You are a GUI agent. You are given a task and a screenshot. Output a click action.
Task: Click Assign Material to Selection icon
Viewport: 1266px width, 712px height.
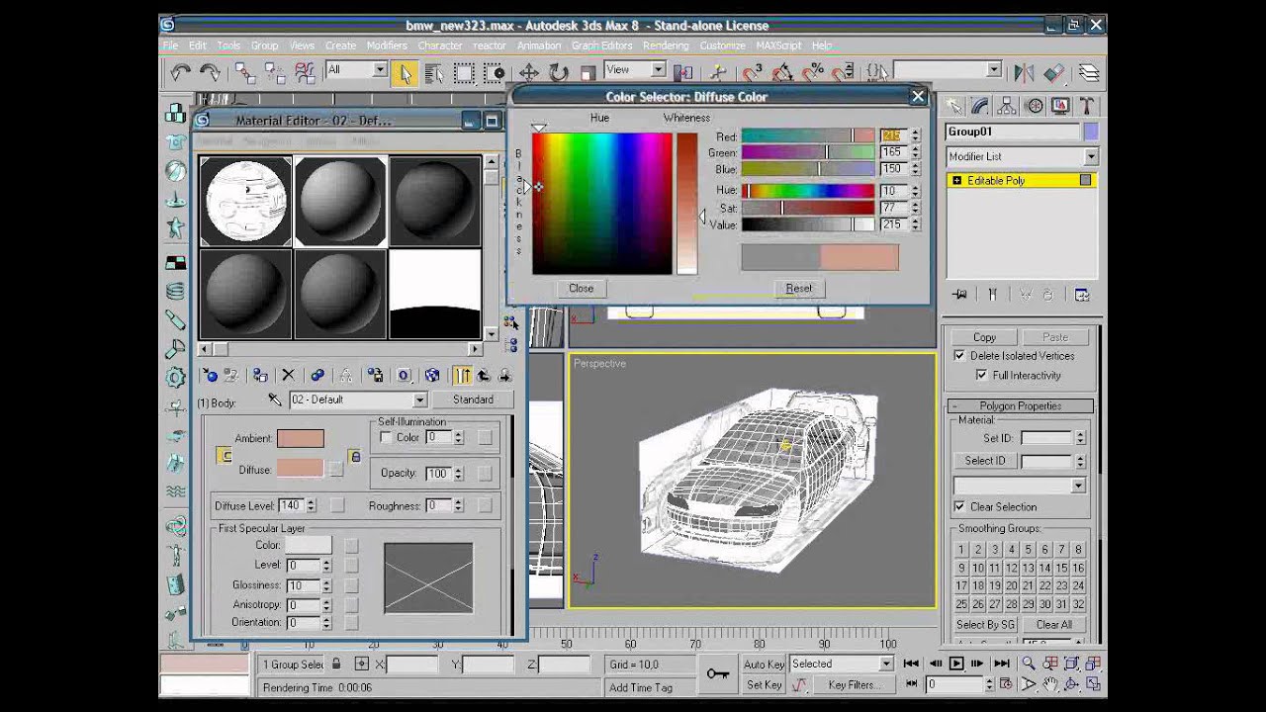[x=260, y=376]
